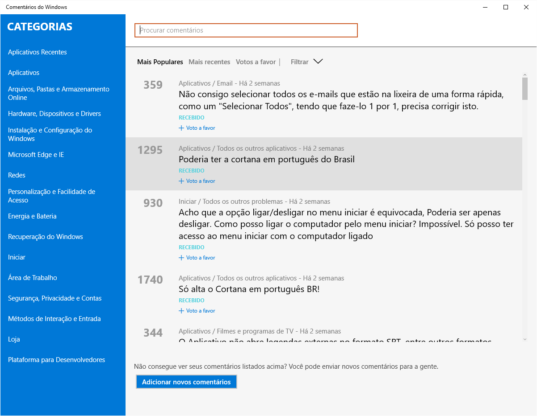
Task: Go to Energia e Bateria category
Action: 32,216
